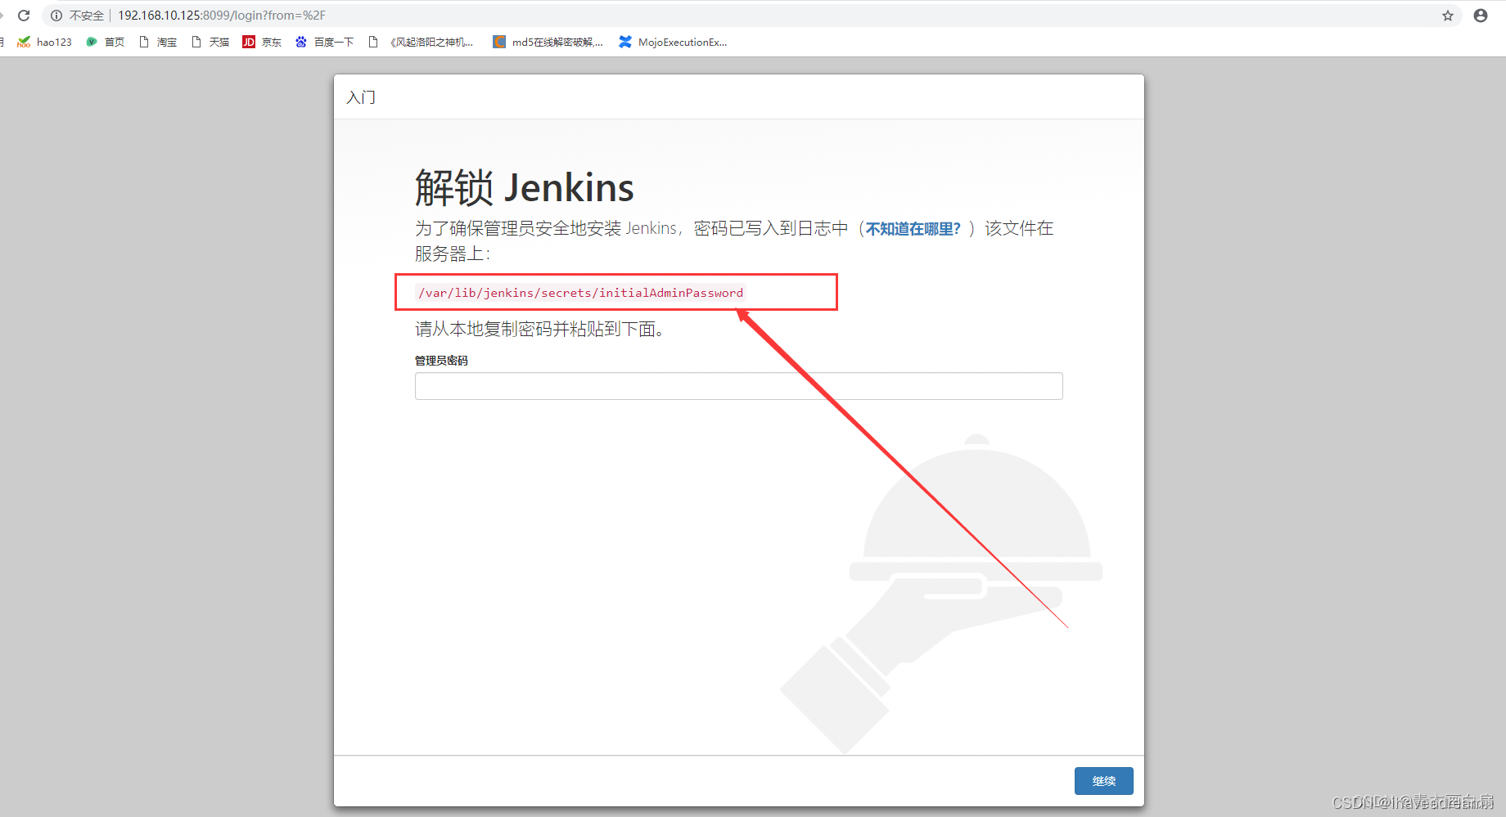Open the md5在线解密破解 bookmark
This screenshot has width=1506, height=817.
547,42
